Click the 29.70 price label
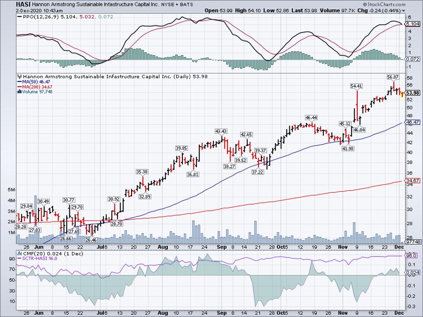Screen dimensions: 423x317 coord(77,207)
